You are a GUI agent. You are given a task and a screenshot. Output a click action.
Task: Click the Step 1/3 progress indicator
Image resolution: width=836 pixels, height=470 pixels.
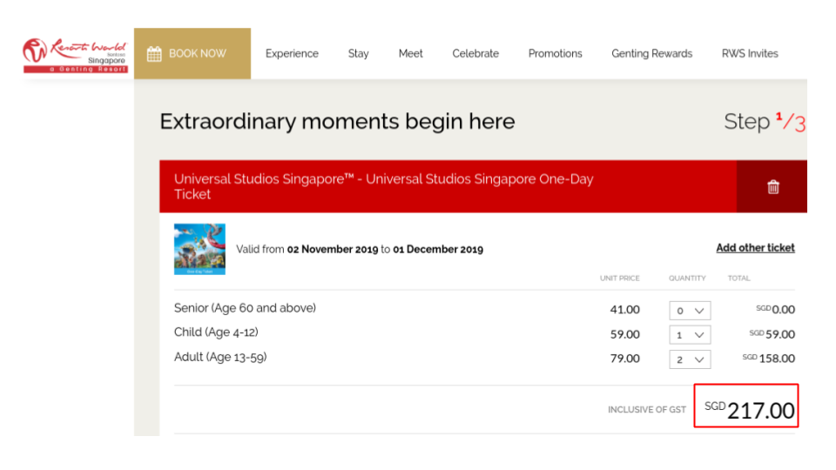click(764, 122)
